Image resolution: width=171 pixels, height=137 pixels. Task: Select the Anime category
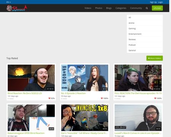pyautogui.click(x=145, y=23)
